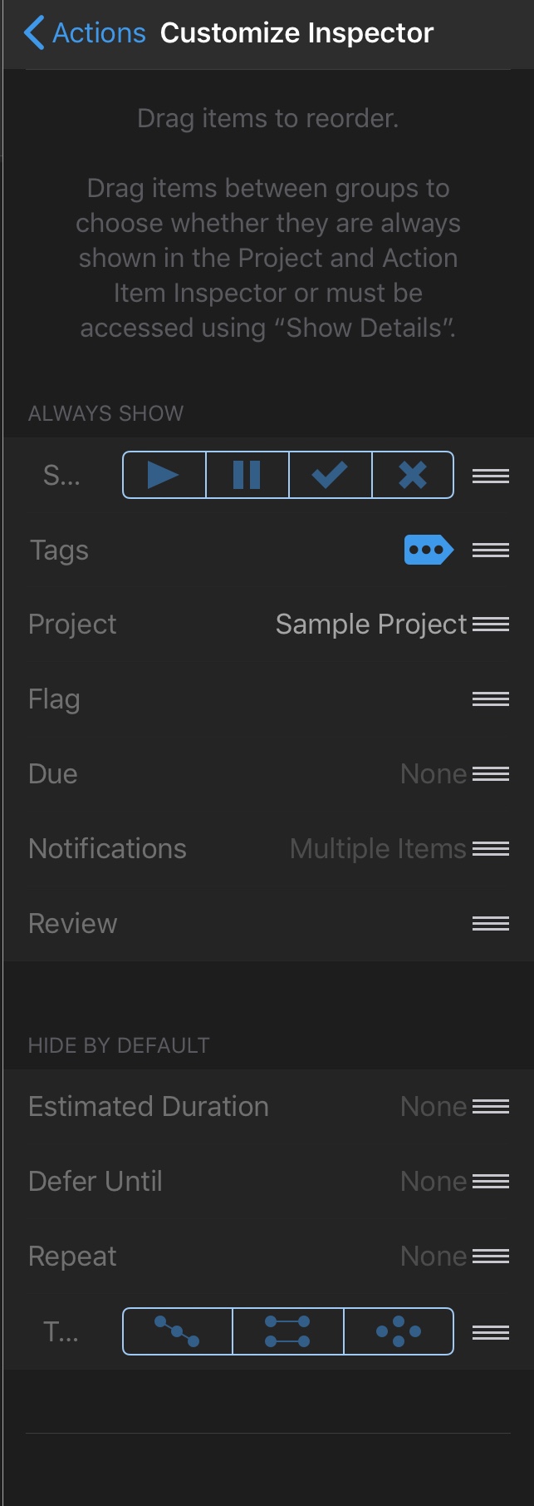The image size is (534, 1506).
Task: Select the Active (play) status button
Action: [164, 475]
